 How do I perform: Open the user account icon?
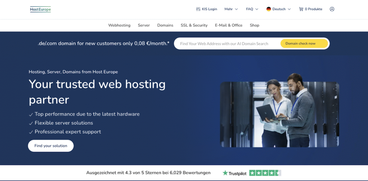click(332, 9)
